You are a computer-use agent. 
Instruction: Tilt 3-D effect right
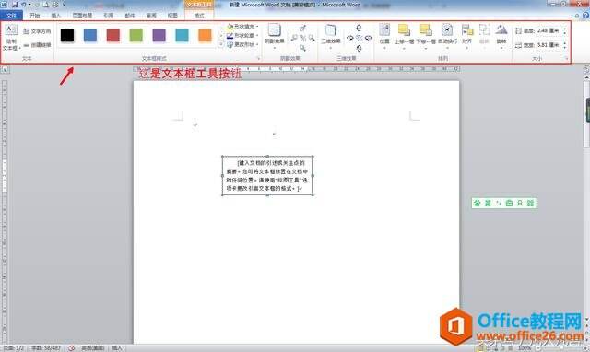(x=368, y=38)
